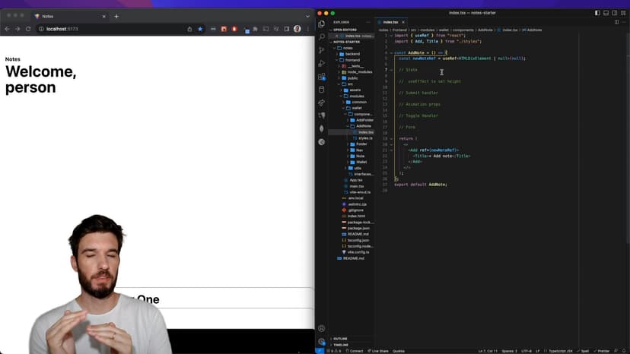Reload the localhost browser page
Viewport: 630px width, 354px height.
click(28, 29)
